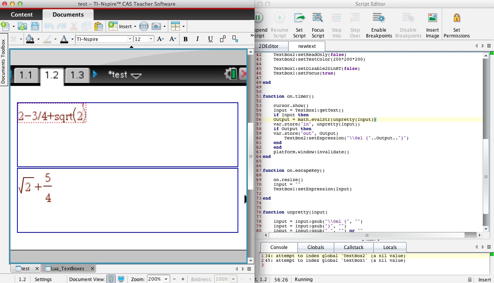Toggle italic text formatting
The height and width of the screenshot is (283, 494).
pos(198,39)
